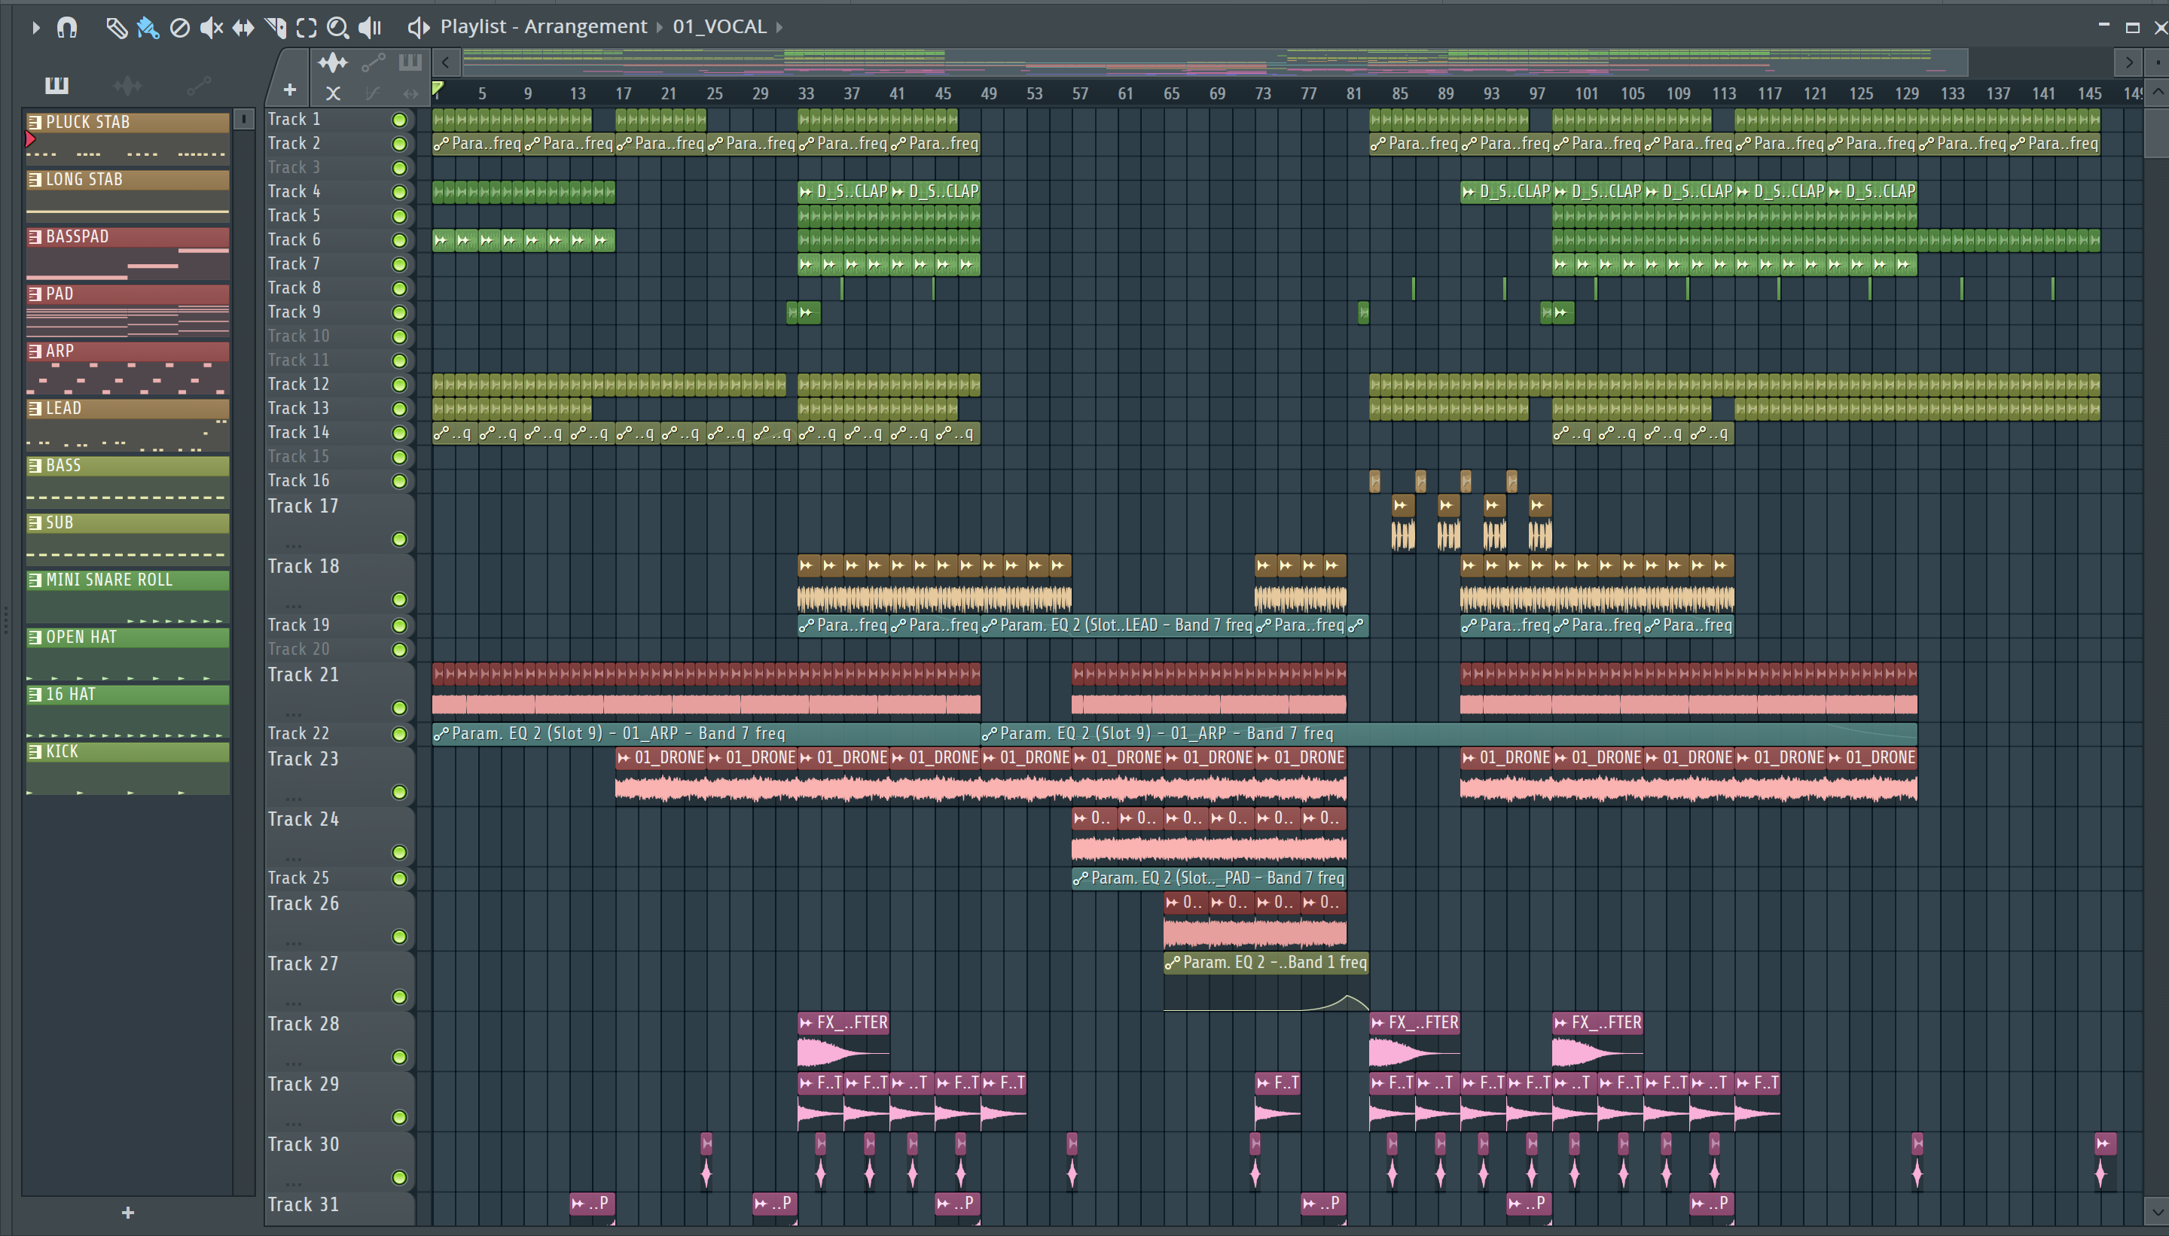Viewport: 2169px width, 1236px height.
Task: Click the timeline overview minimap
Action: point(1215,62)
